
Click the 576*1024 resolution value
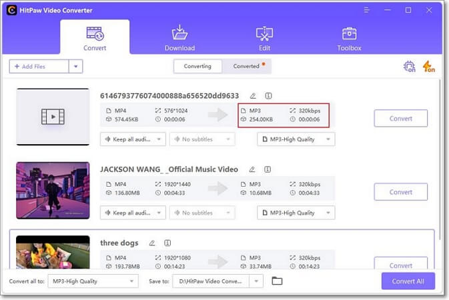176,111
